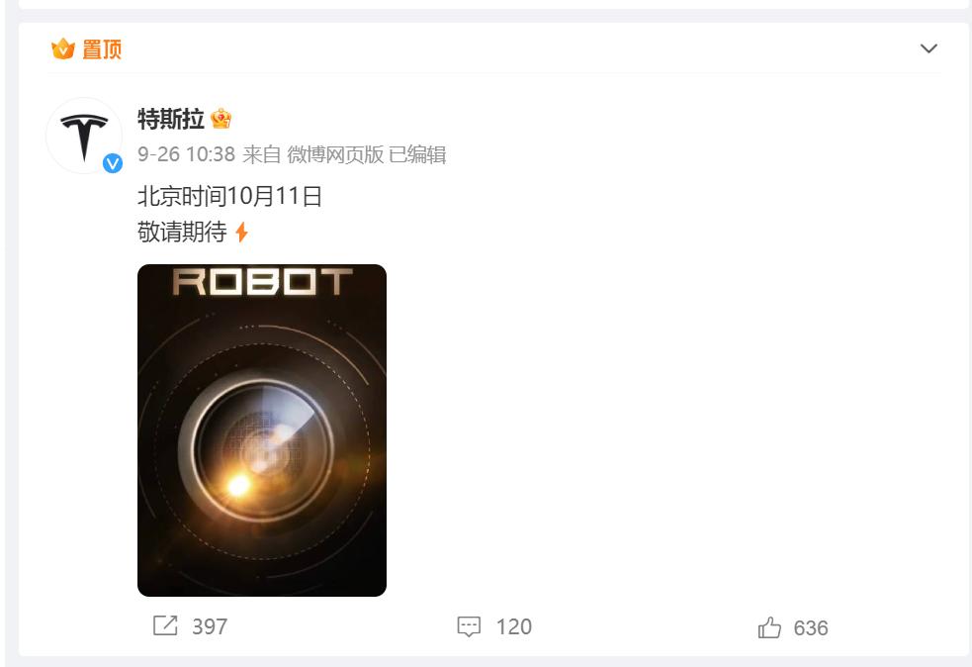Click the 置顶 pinned label
972x667 pixels.
[x=102, y=49]
